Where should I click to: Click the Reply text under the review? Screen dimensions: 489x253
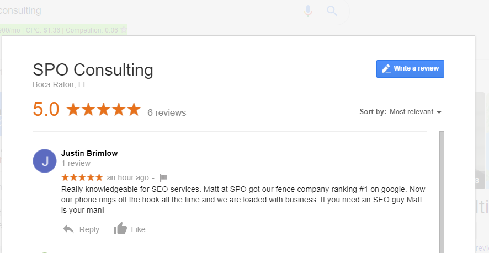[x=89, y=229]
